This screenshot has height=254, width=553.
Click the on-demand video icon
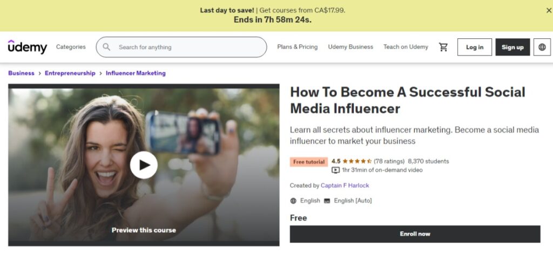coord(336,170)
